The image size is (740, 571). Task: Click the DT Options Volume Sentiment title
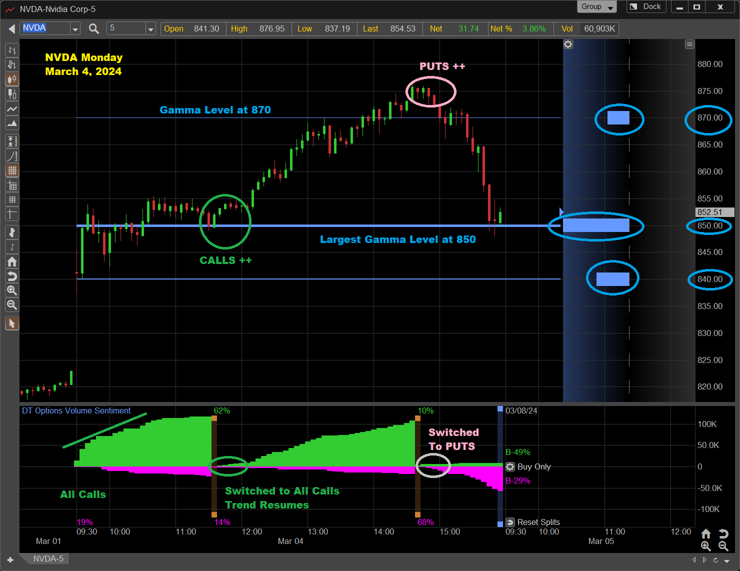(x=76, y=410)
